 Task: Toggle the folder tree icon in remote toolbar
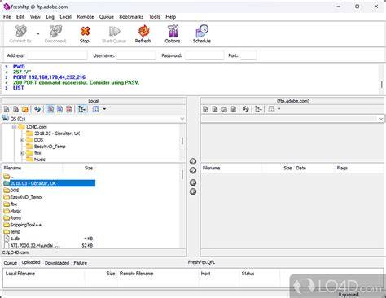tap(258, 109)
